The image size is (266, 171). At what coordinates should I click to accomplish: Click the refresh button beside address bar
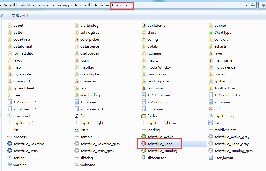tap(253, 6)
